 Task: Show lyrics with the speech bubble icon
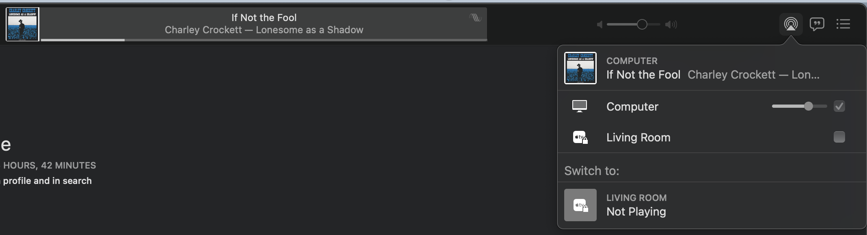(x=817, y=24)
